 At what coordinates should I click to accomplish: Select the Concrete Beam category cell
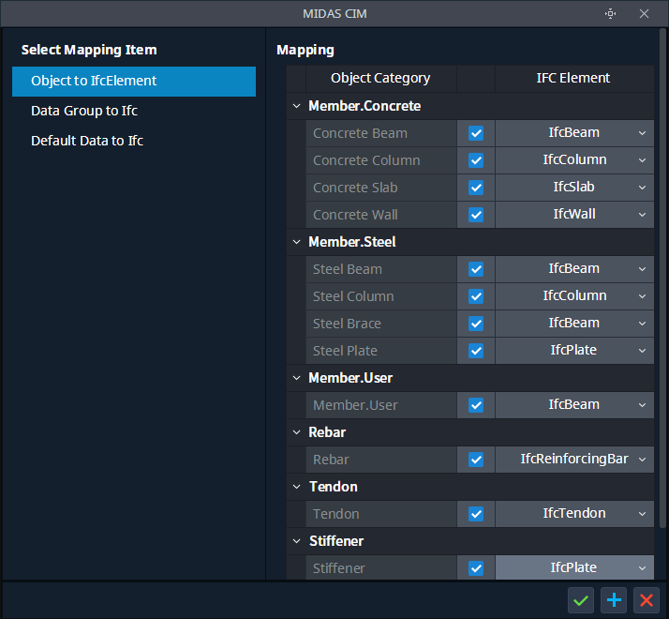point(381,133)
